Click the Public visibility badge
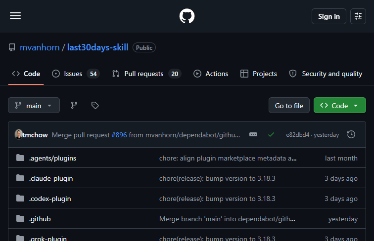 point(144,47)
